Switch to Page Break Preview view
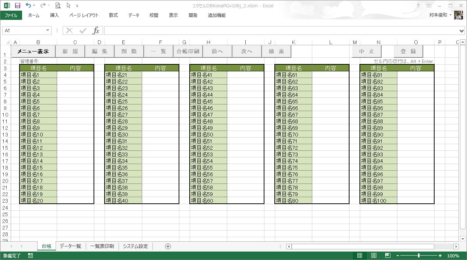The height and width of the screenshot is (260, 467). pyautogui.click(x=387, y=256)
